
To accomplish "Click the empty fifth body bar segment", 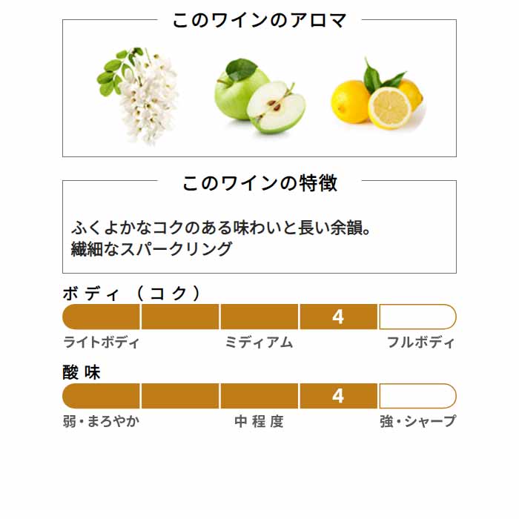I will tap(418, 317).
